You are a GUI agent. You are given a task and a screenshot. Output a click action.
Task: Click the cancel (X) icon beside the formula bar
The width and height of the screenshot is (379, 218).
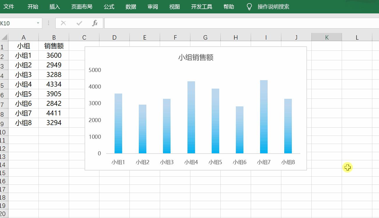tap(64, 23)
